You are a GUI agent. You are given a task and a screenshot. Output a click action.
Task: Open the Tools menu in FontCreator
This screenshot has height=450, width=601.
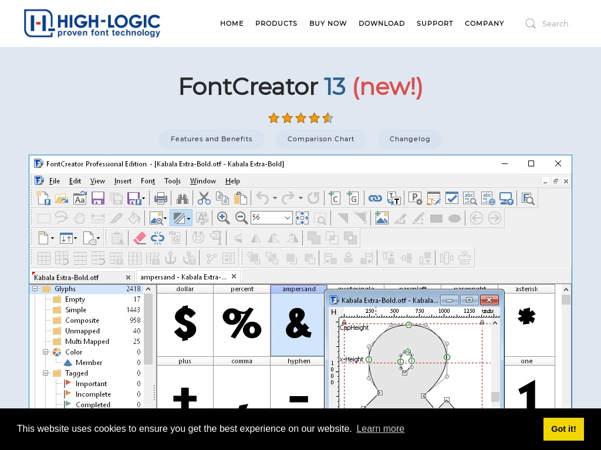coord(172,181)
